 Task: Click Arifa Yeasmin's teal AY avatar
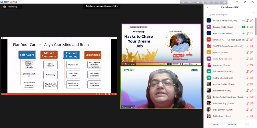[x=209, y=71]
